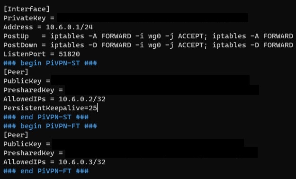
Task: Place cursor at PersistentKeepalive=25 line
Action: click(50, 108)
